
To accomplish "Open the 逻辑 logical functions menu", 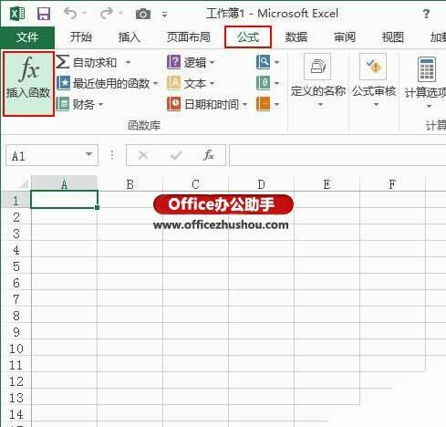I will [191, 62].
